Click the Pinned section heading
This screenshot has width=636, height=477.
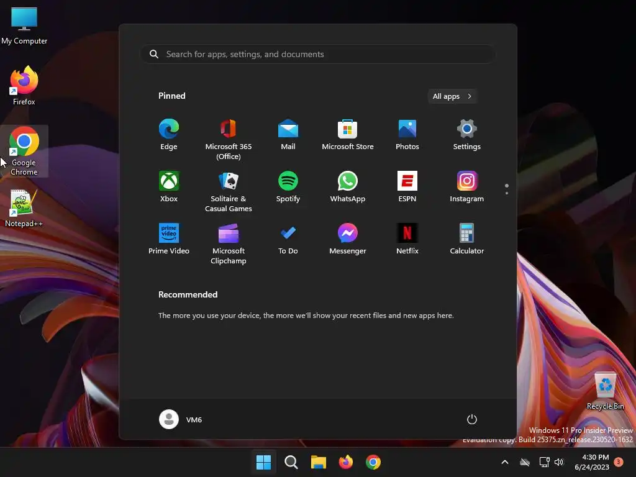click(x=172, y=96)
